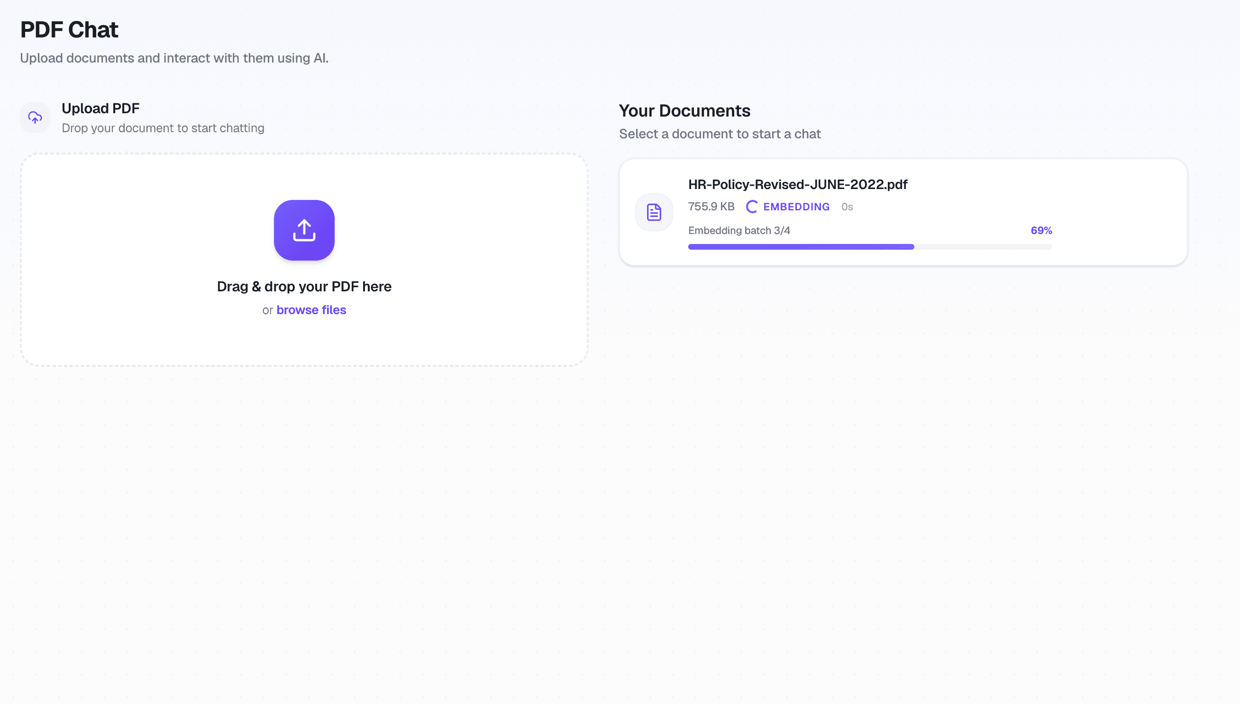1240x704 pixels.
Task: Click the PDF Chat page title
Action: (x=69, y=29)
